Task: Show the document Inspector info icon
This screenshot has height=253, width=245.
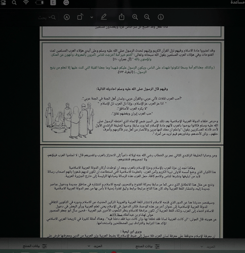Action: pyautogui.click(x=161, y=17)
